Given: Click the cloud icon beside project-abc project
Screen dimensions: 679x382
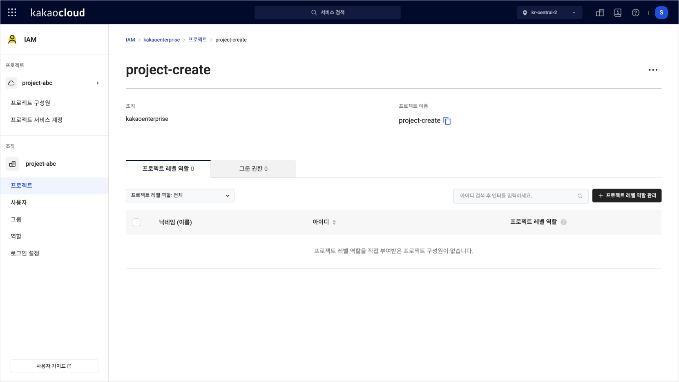Looking at the screenshot, I should click(11, 83).
